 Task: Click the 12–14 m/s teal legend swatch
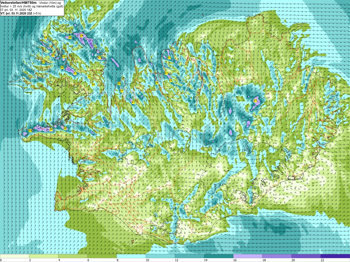coord(189,256)
